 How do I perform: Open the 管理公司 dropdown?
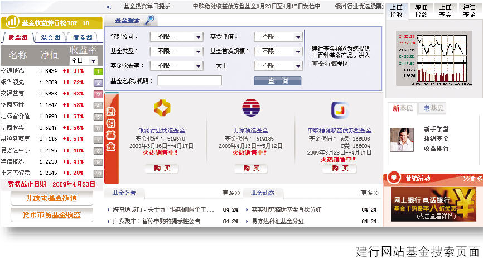(176, 37)
